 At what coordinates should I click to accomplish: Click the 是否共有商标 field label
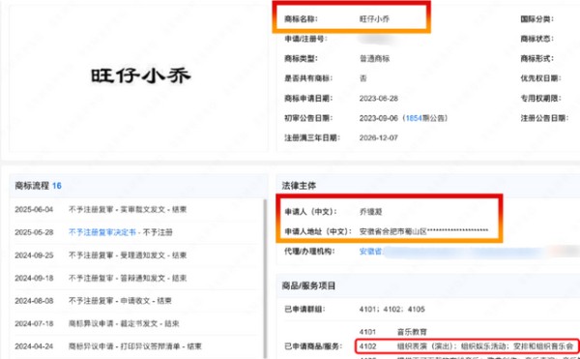308,78
